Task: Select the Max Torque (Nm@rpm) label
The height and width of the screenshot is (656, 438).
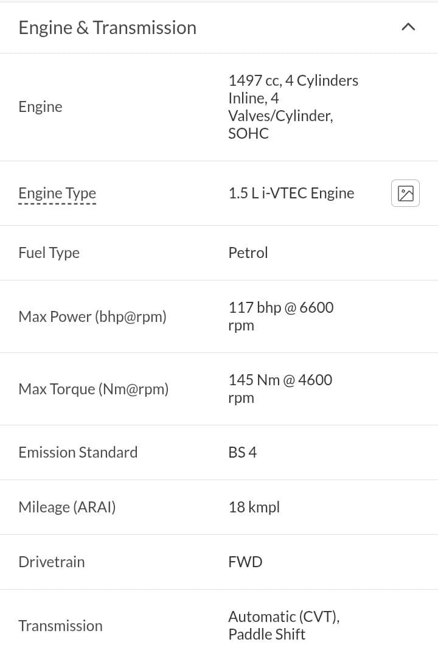Action: (93, 389)
